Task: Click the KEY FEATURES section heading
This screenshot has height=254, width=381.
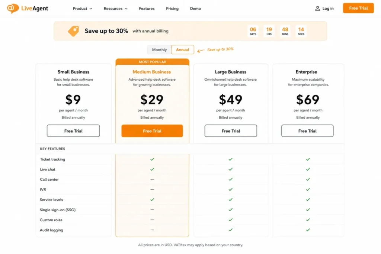Action: pos(52,149)
